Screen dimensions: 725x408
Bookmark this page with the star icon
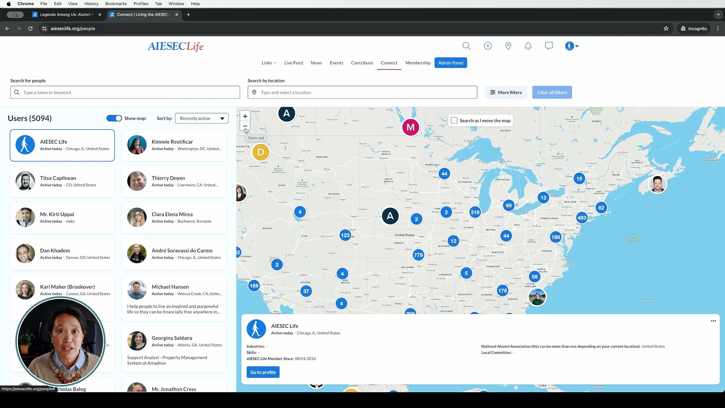(666, 28)
